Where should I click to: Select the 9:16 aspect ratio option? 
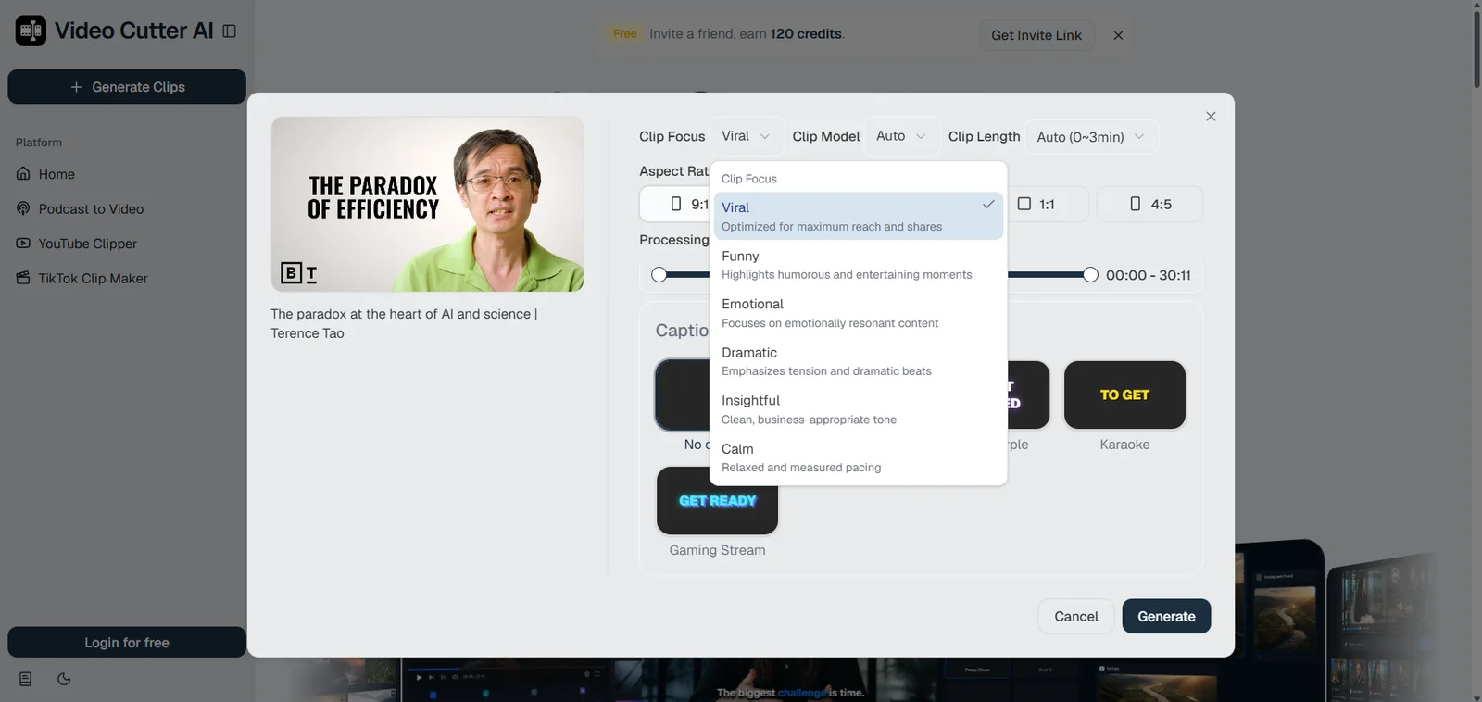pos(676,204)
